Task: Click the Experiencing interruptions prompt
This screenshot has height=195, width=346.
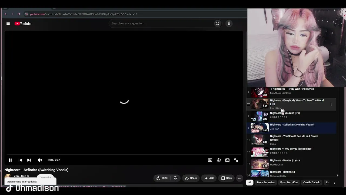Action: [30, 181]
